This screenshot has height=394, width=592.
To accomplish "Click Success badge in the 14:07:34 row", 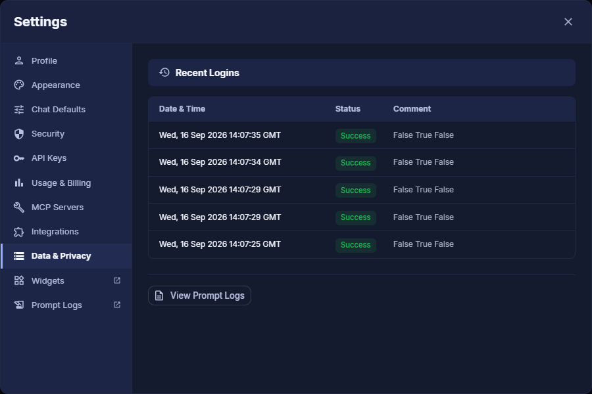I will (356, 163).
